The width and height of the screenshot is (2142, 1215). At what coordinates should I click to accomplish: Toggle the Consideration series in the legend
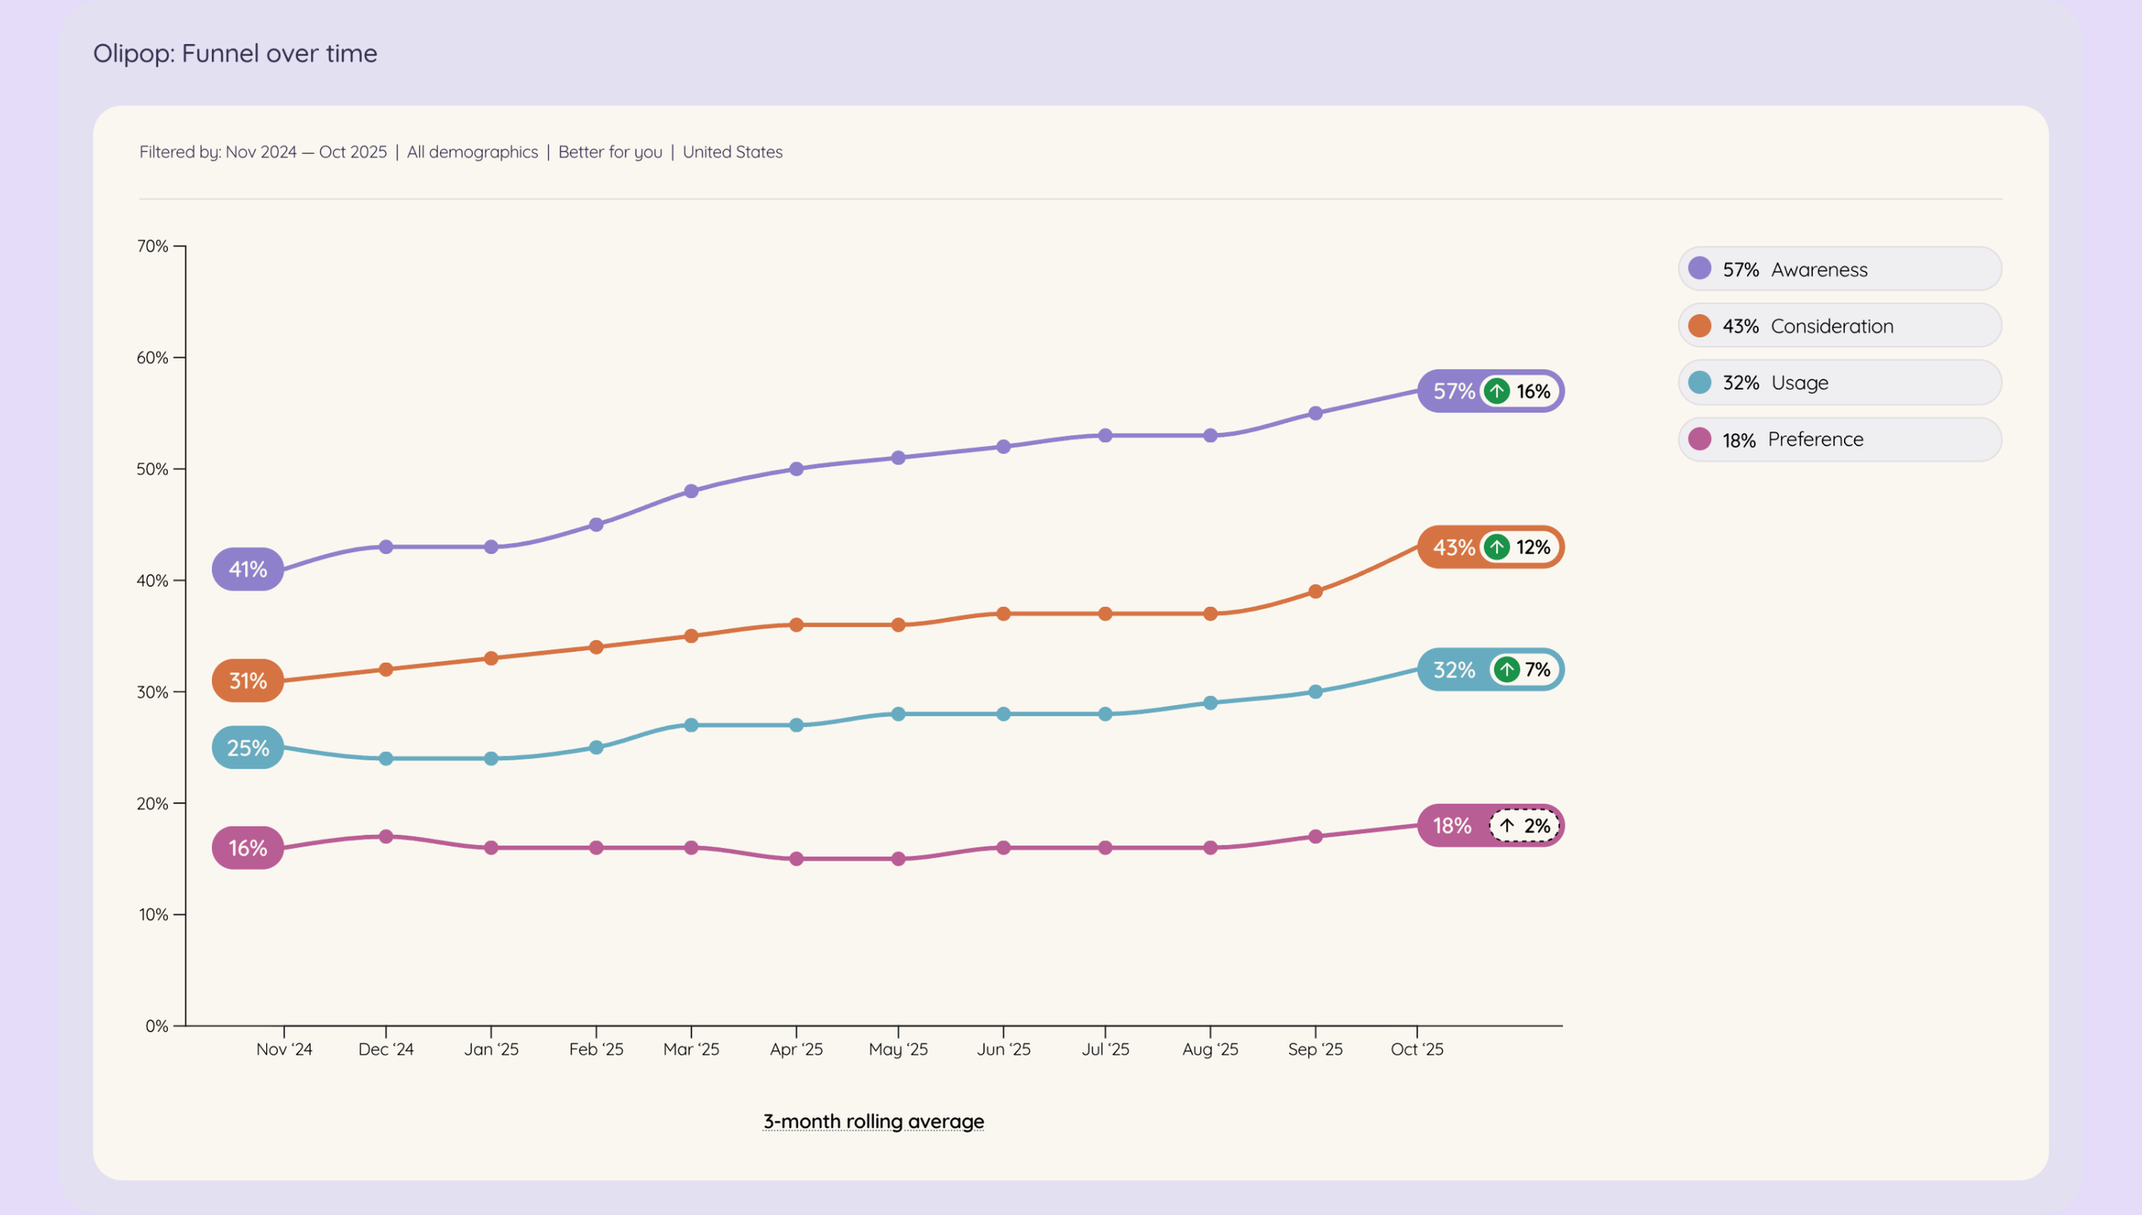pyautogui.click(x=1839, y=325)
